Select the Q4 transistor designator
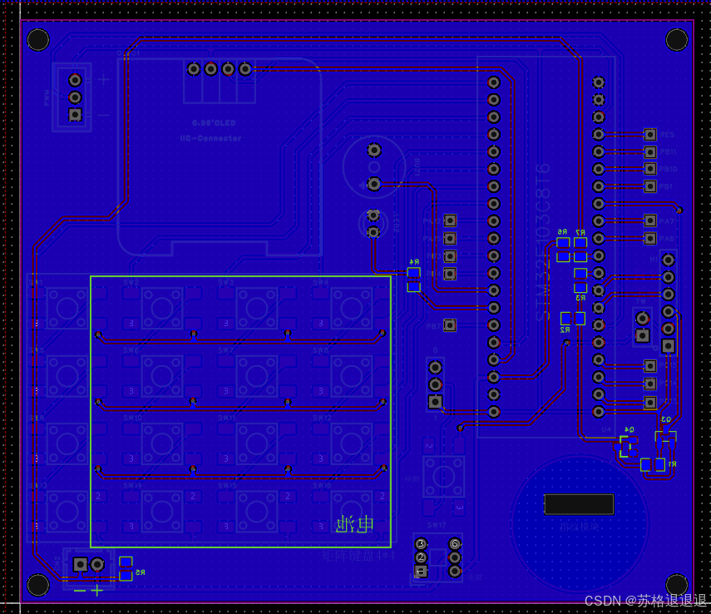Image resolution: width=711 pixels, height=614 pixels. [629, 429]
